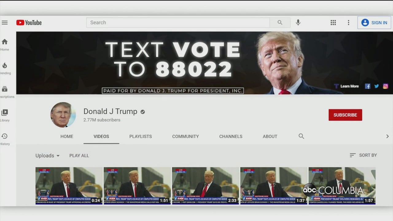Click the YouTube logo
This screenshot has width=393, height=221.
[29, 22]
